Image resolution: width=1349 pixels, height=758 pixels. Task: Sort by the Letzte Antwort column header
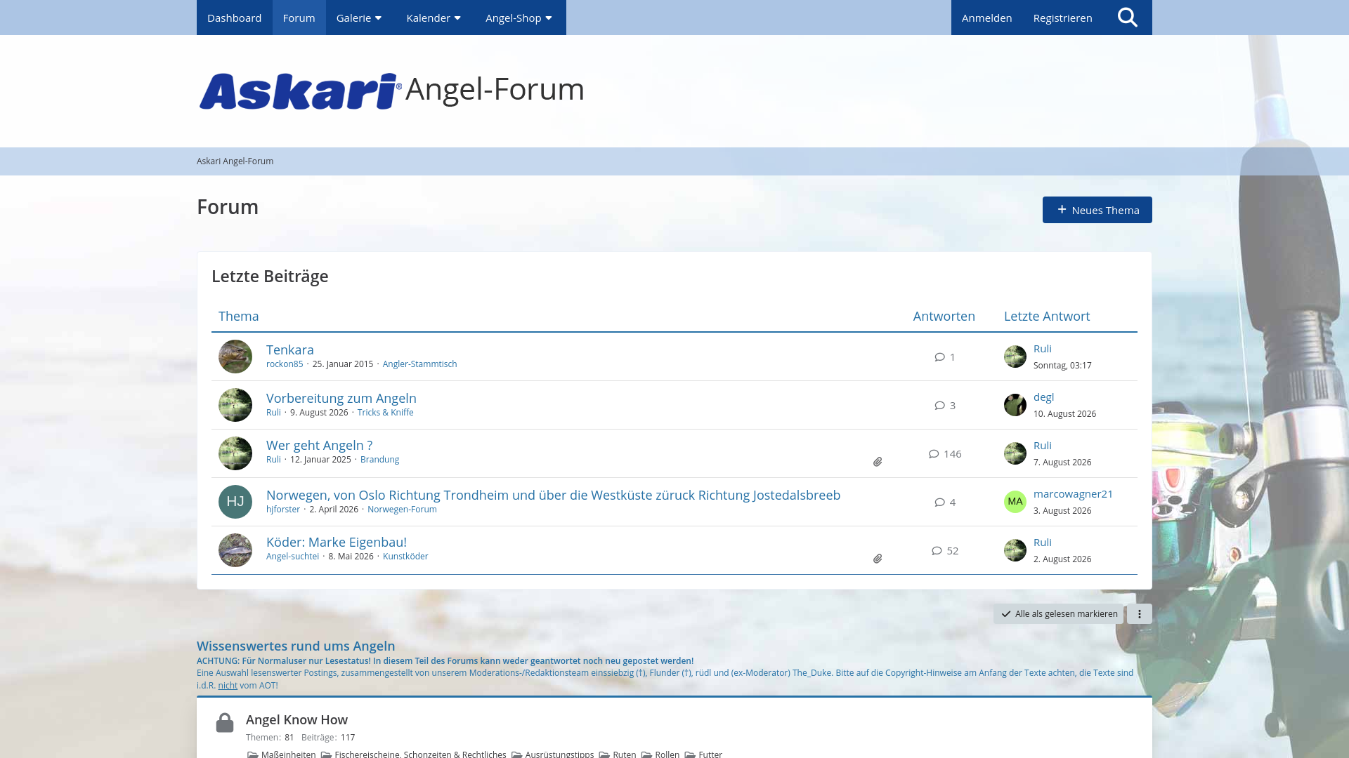pyautogui.click(x=1047, y=316)
